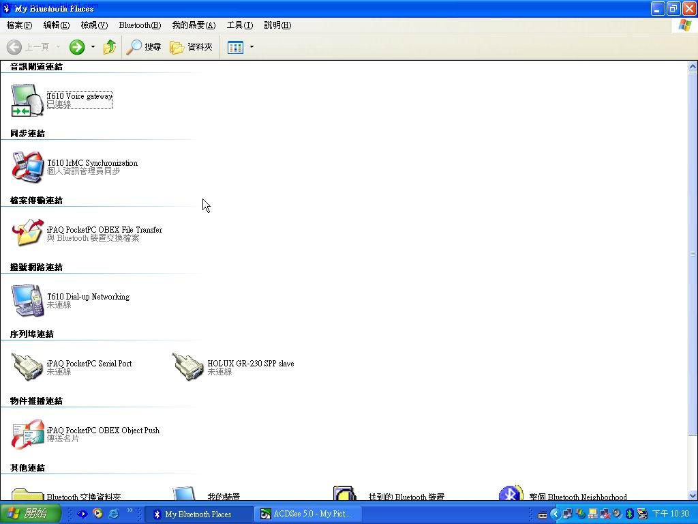The width and height of the screenshot is (698, 524).
Task: Select the iPAQ PocketPC Serial Port label
Action: coord(89,363)
